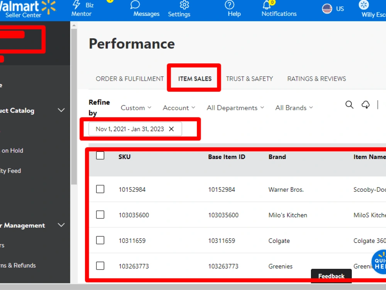
Task: Click sidebar scroll up arrow
Action: 74,25
